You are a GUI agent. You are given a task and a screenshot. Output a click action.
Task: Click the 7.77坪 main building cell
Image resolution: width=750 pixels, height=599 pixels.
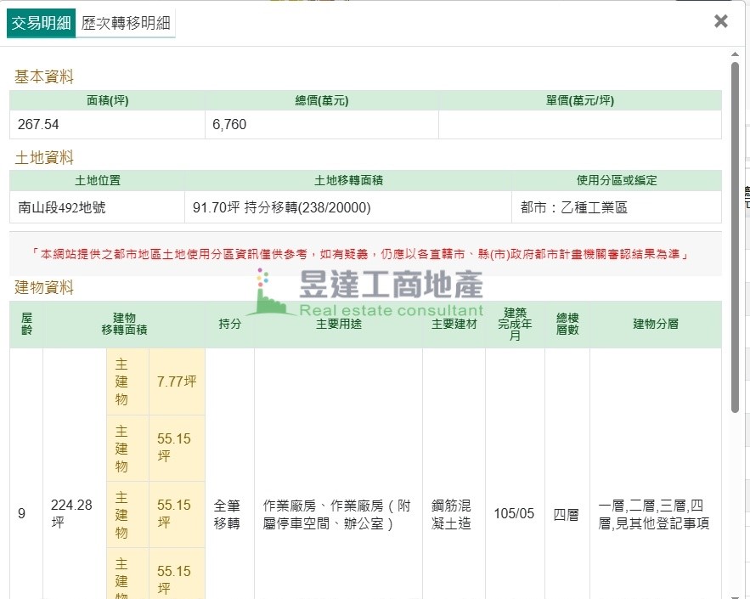pyautogui.click(x=177, y=381)
